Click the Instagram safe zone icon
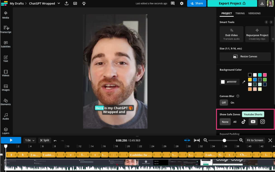The height and width of the screenshot is (172, 275). pyautogui.click(x=262, y=121)
